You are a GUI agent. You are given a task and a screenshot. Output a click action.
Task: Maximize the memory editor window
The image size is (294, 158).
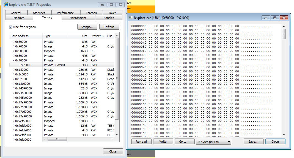tap(275, 18)
